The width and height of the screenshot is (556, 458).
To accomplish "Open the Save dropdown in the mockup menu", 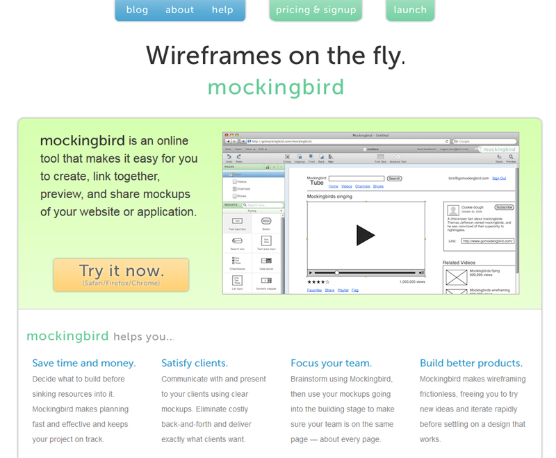I will (249, 149).
